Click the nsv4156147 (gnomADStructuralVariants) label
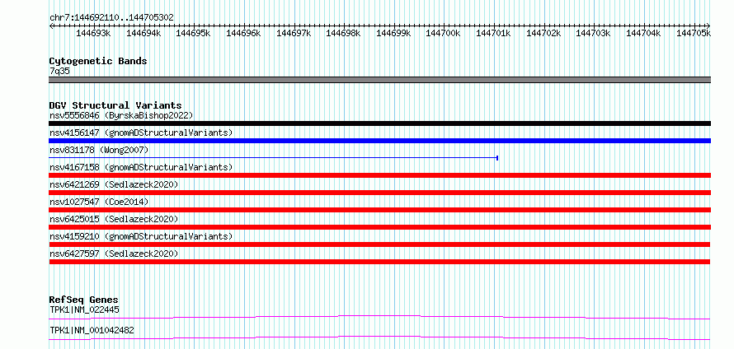 coord(141,133)
